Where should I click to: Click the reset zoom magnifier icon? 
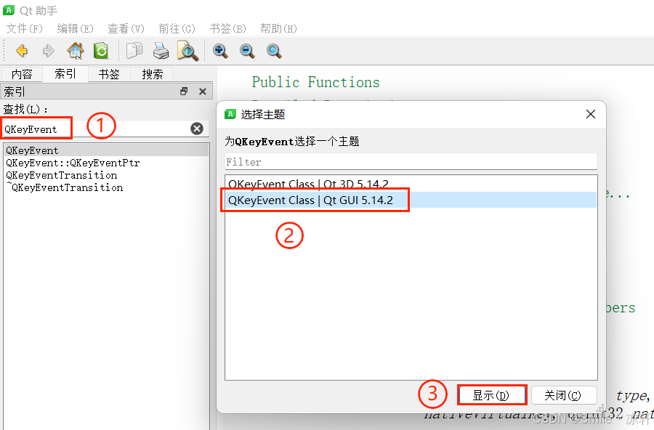[274, 51]
